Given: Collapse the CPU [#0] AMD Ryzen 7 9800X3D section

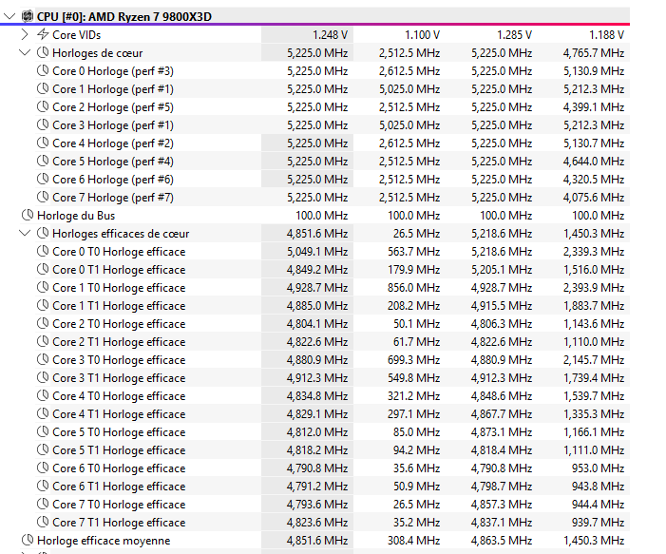Looking at the screenshot, I should pyautogui.click(x=10, y=16).
